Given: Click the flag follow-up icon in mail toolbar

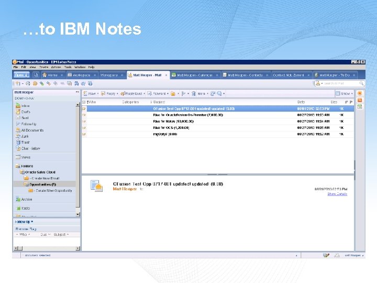Looking at the screenshot, I should (x=184, y=94).
